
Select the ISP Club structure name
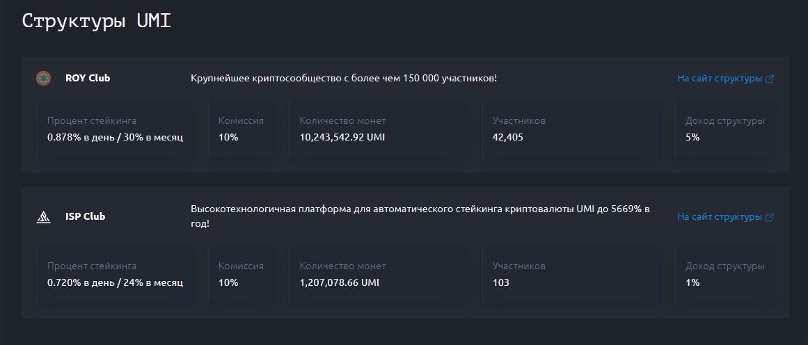(85, 216)
